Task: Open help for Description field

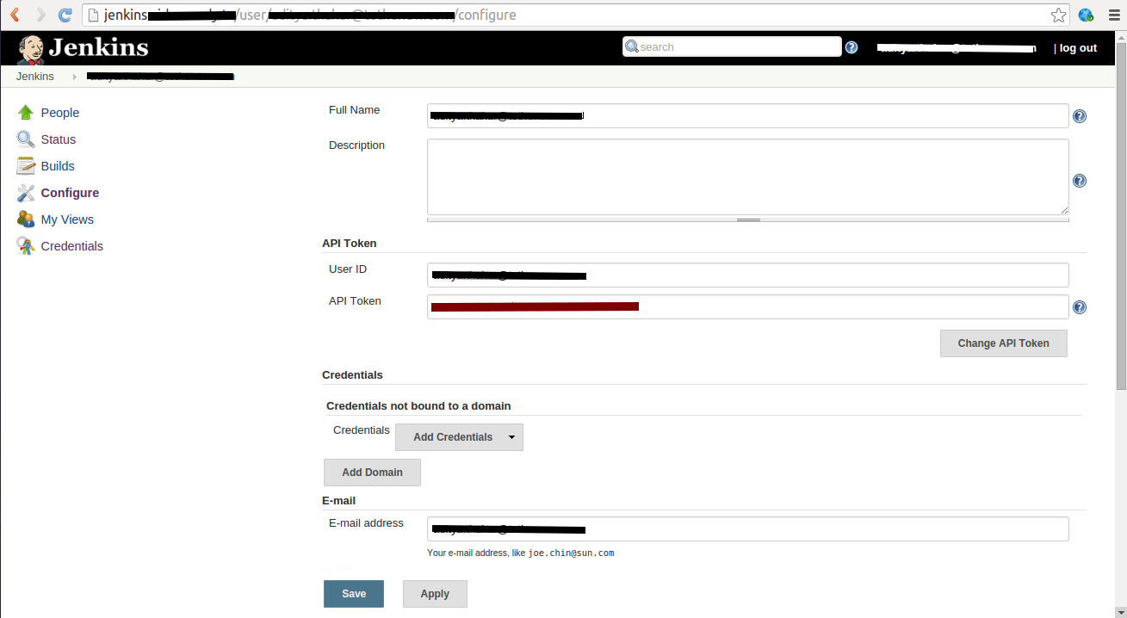Action: pyautogui.click(x=1080, y=181)
